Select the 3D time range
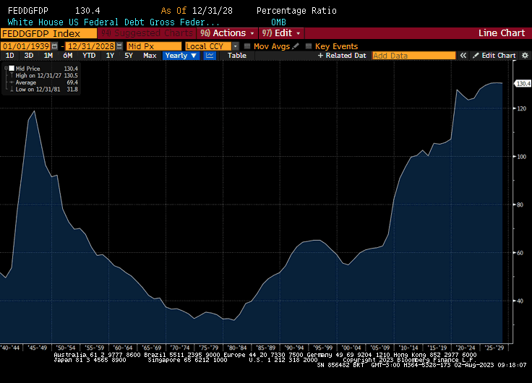The width and height of the screenshot is (532, 383). point(29,56)
